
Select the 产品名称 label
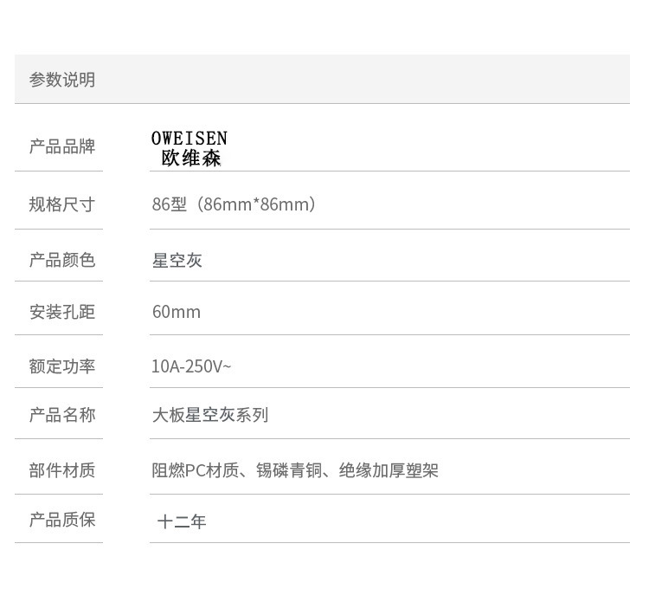62,415
